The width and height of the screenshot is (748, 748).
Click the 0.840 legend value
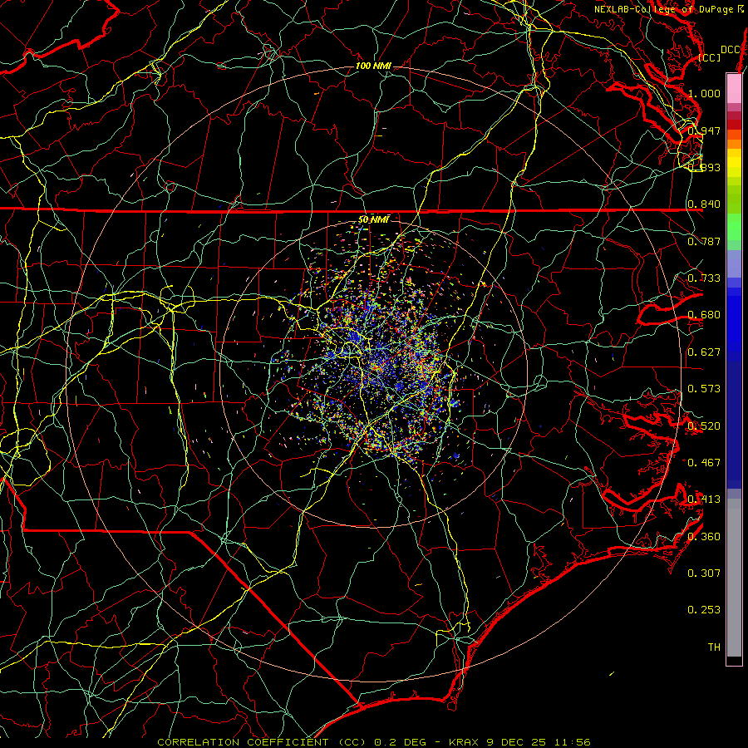[704, 204]
